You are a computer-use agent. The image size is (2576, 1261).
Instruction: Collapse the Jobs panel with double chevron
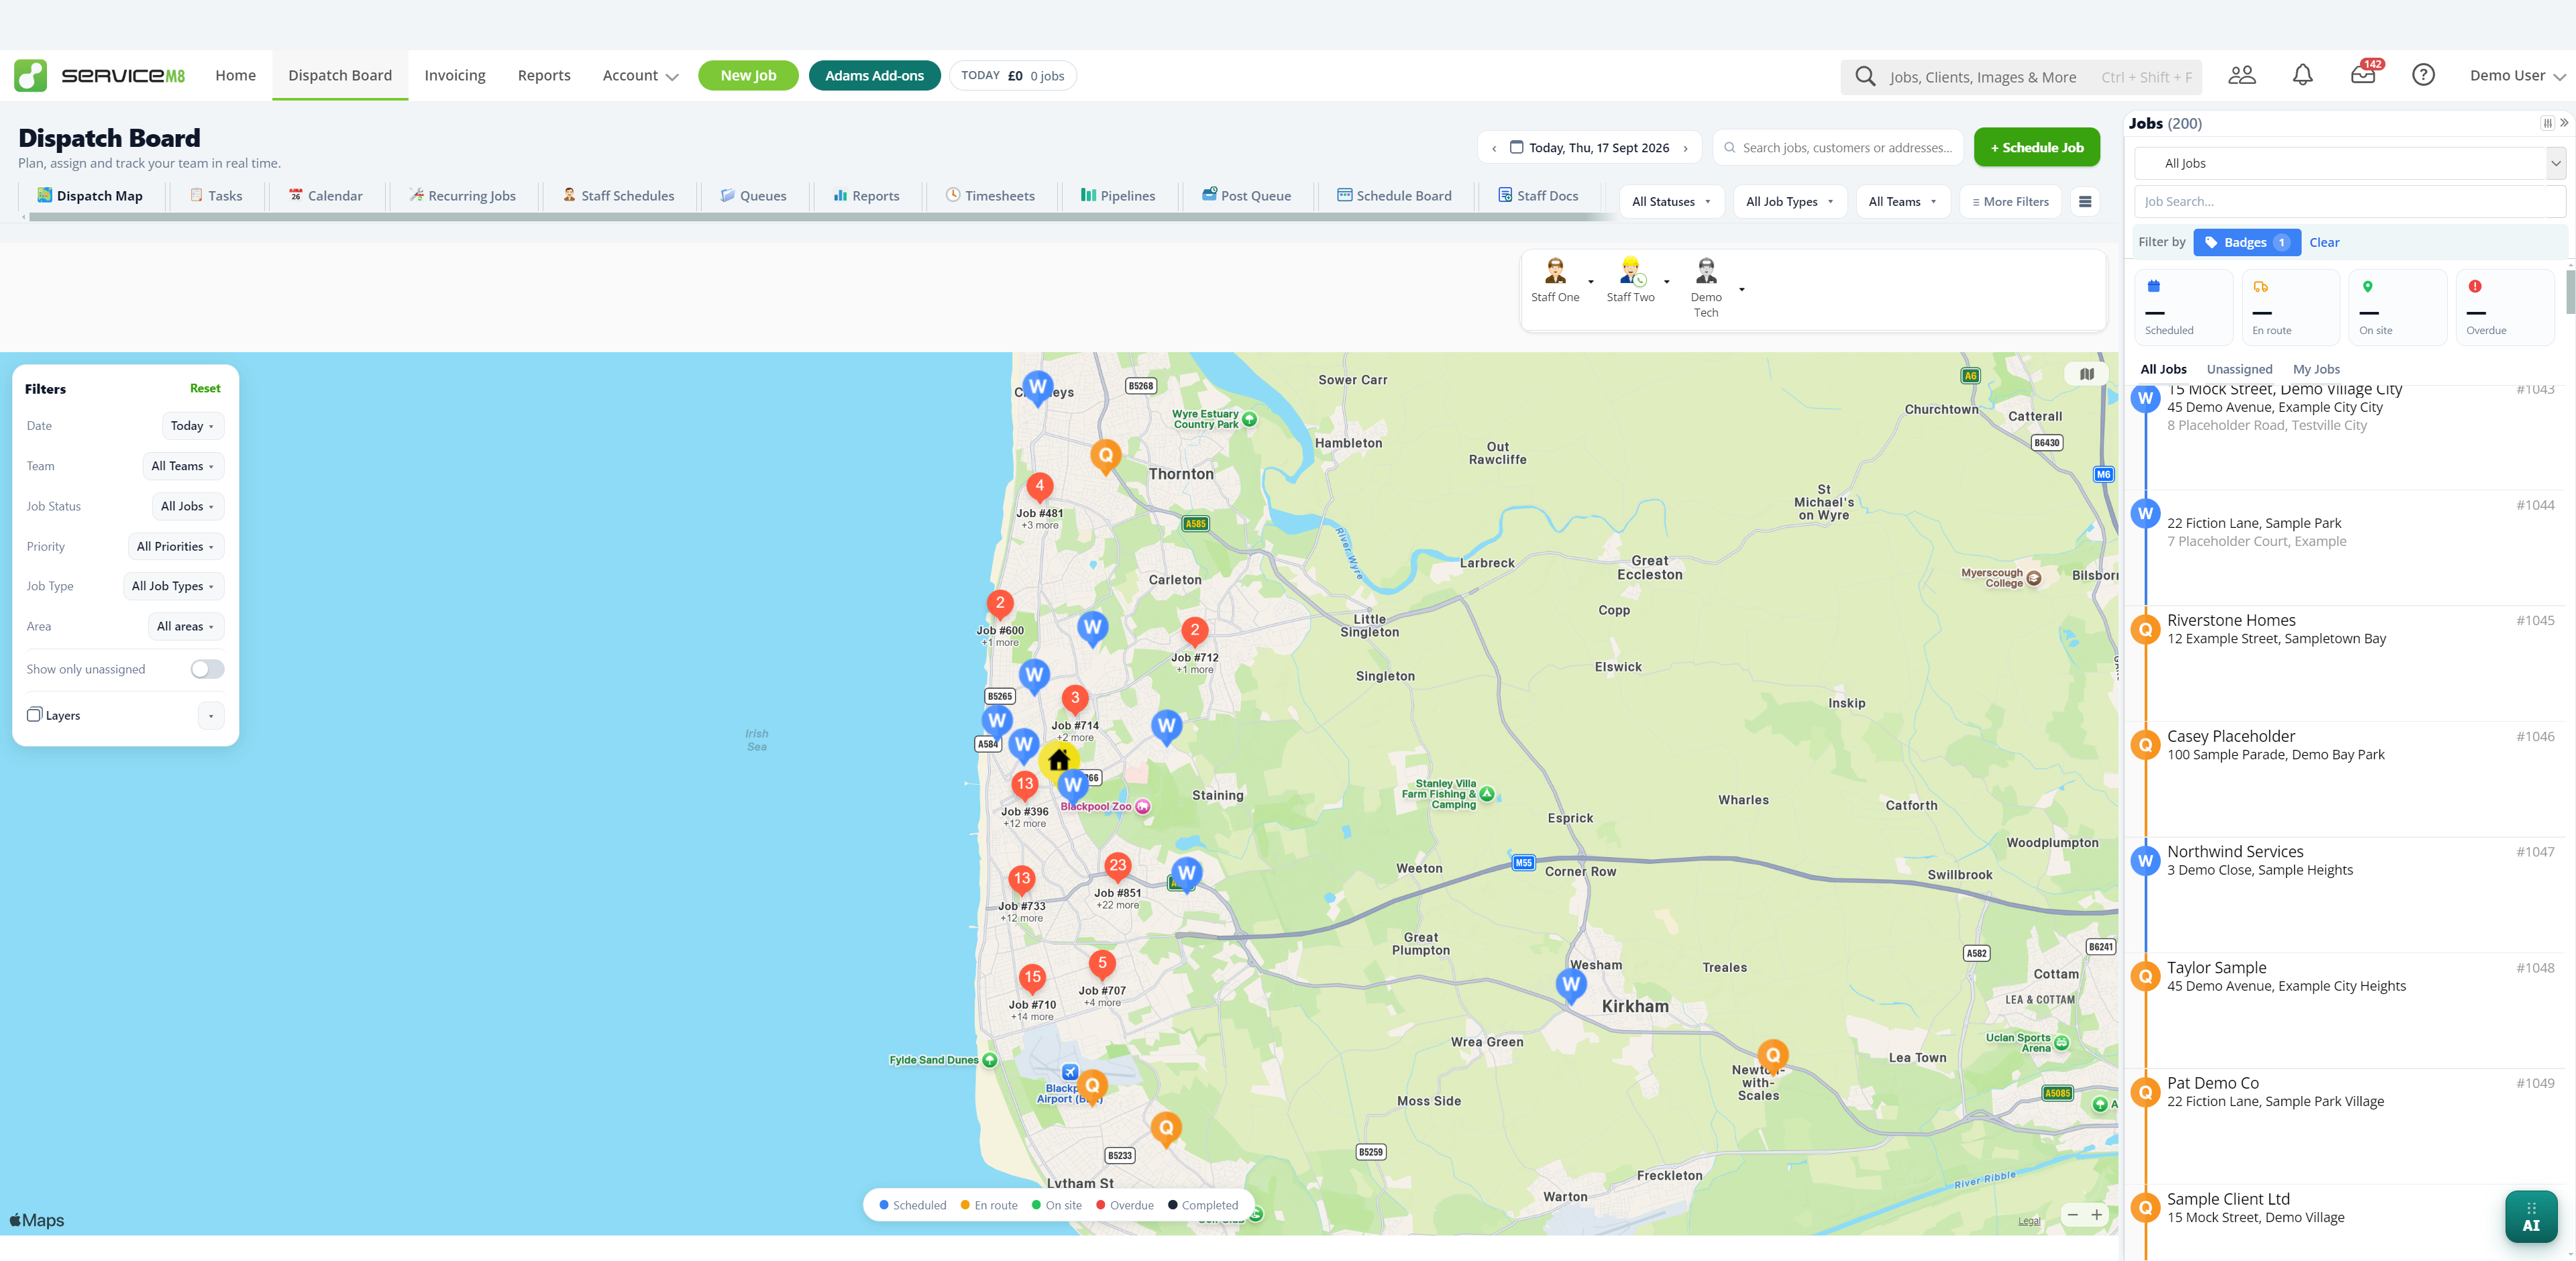coord(2564,123)
